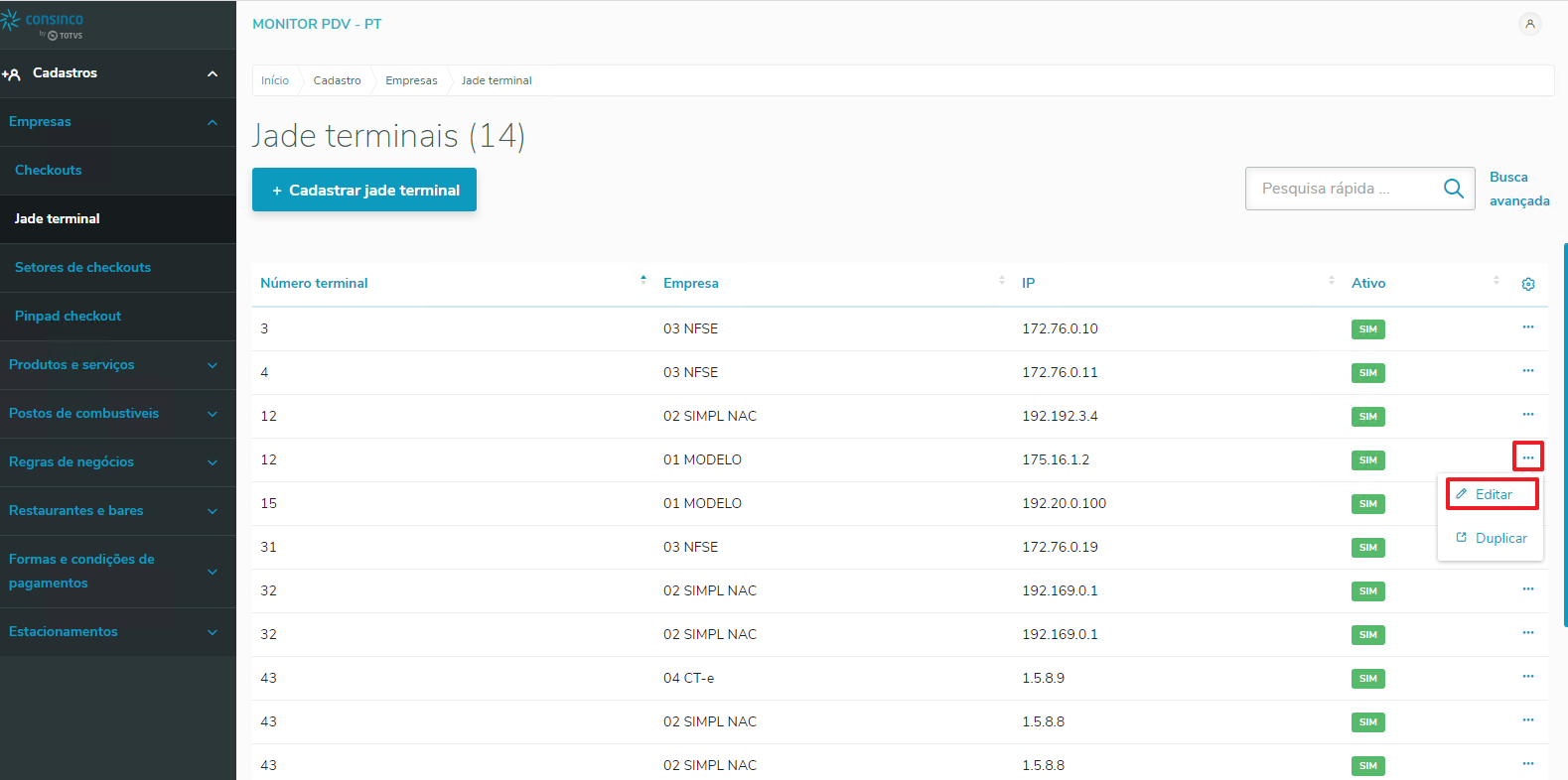Image resolution: width=1568 pixels, height=780 pixels.
Task: Click terminal number 15 cell
Action: (269, 503)
